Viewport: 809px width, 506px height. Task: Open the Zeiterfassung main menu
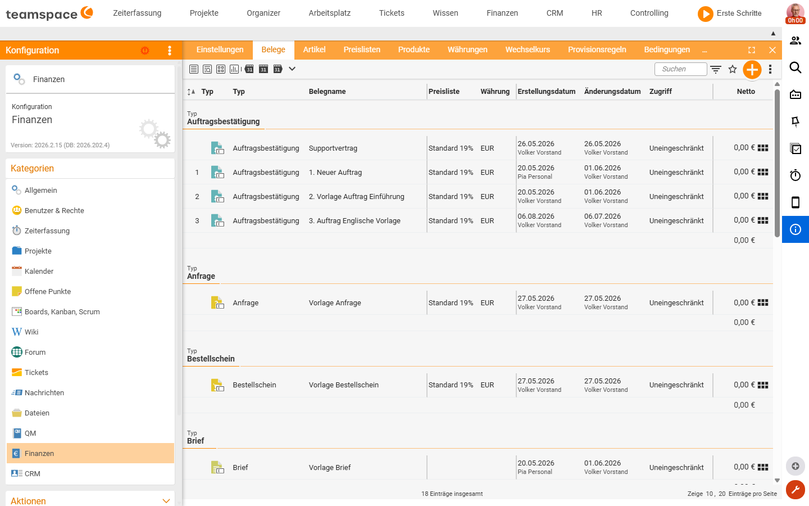[x=137, y=13]
